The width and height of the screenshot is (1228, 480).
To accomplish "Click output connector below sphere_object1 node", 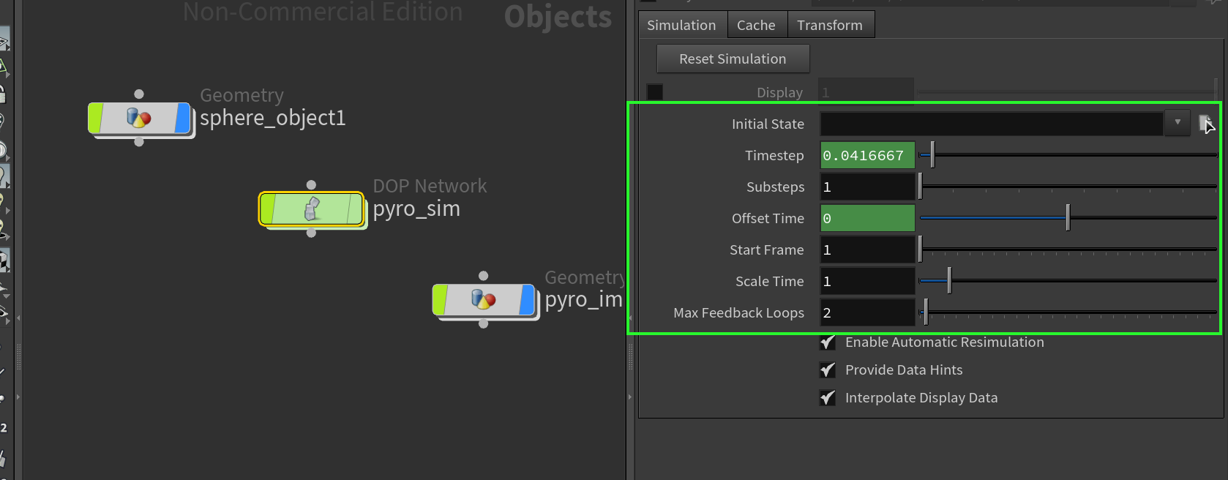I will coord(139,142).
